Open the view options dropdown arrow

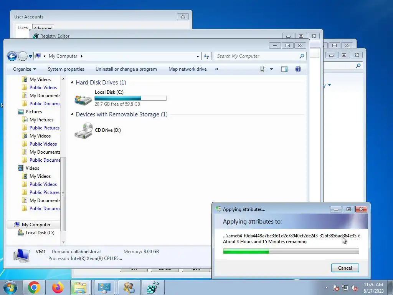(x=271, y=69)
